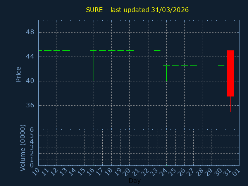Select the 48 price tick label
Viewport: 248px width, 186px height.
[30, 32]
